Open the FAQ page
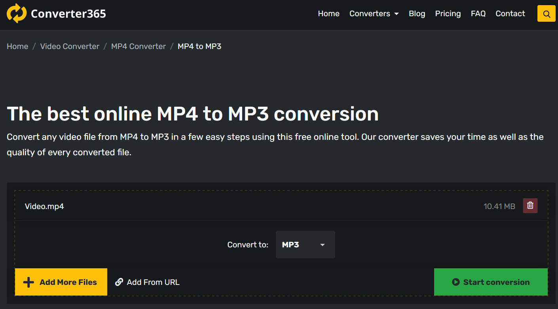 [478, 14]
